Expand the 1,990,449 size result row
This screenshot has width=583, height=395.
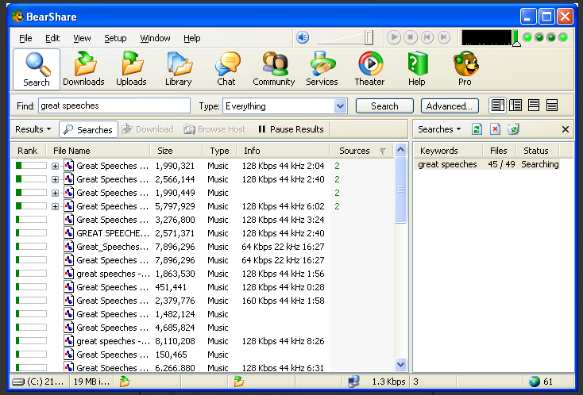pos(55,193)
